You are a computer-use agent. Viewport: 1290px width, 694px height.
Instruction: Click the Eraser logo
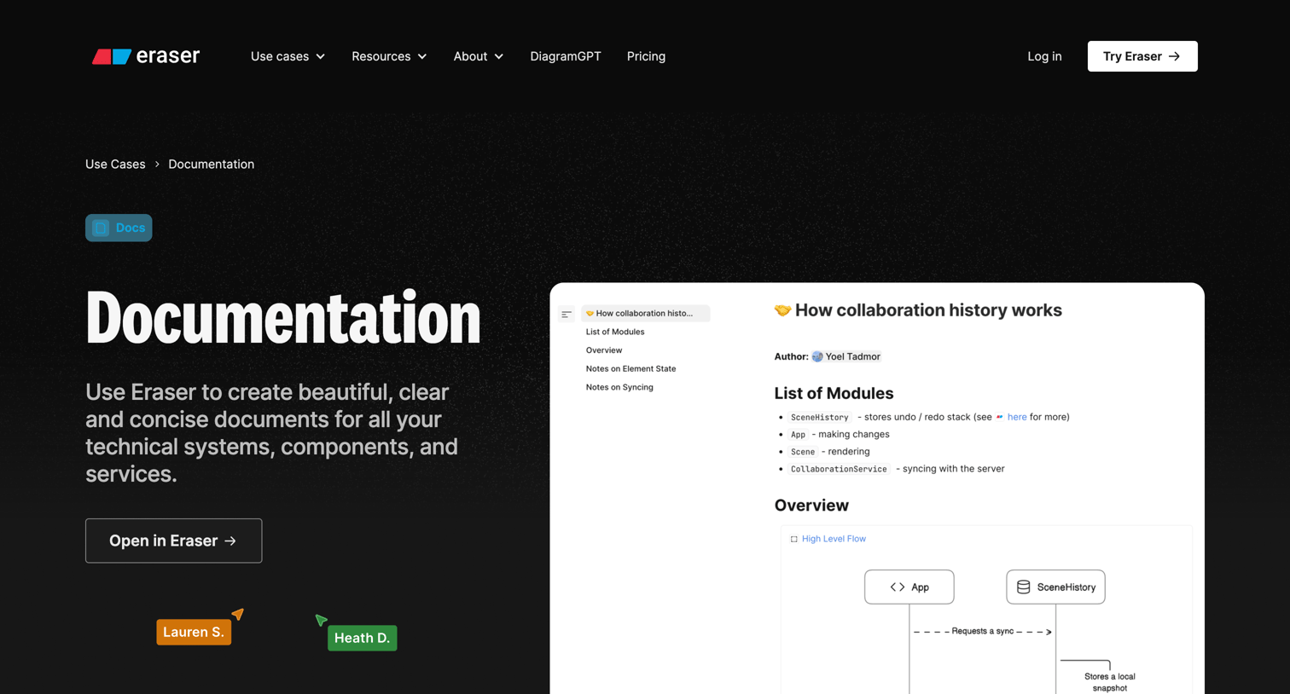tap(146, 56)
